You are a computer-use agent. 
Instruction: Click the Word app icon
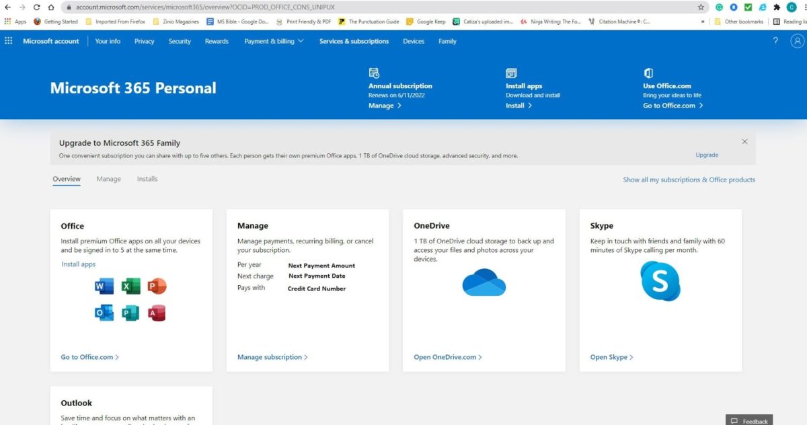pyautogui.click(x=104, y=286)
